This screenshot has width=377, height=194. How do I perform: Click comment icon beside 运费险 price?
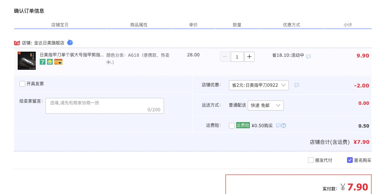[x=278, y=125]
